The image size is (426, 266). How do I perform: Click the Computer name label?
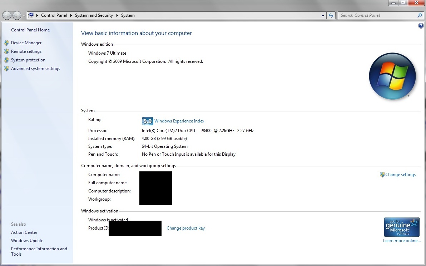tap(104, 175)
